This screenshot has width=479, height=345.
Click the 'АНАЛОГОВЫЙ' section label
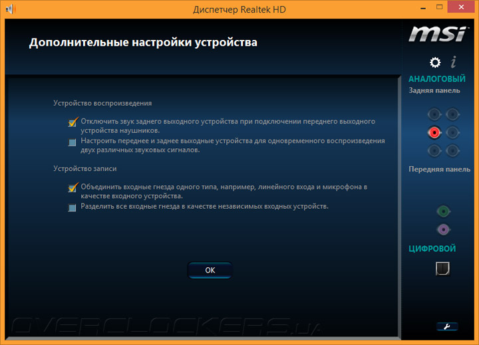point(437,78)
